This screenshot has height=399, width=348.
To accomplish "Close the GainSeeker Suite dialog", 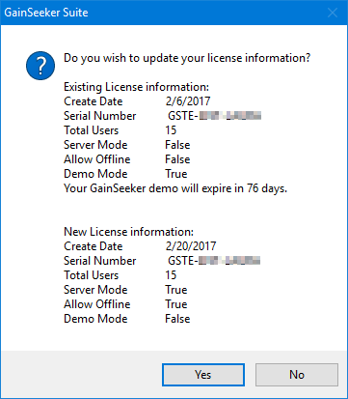I will pos(333,13).
